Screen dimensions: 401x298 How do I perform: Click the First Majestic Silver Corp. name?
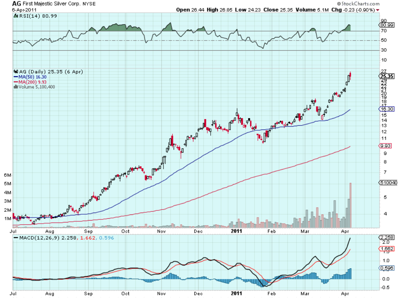click(52, 4)
